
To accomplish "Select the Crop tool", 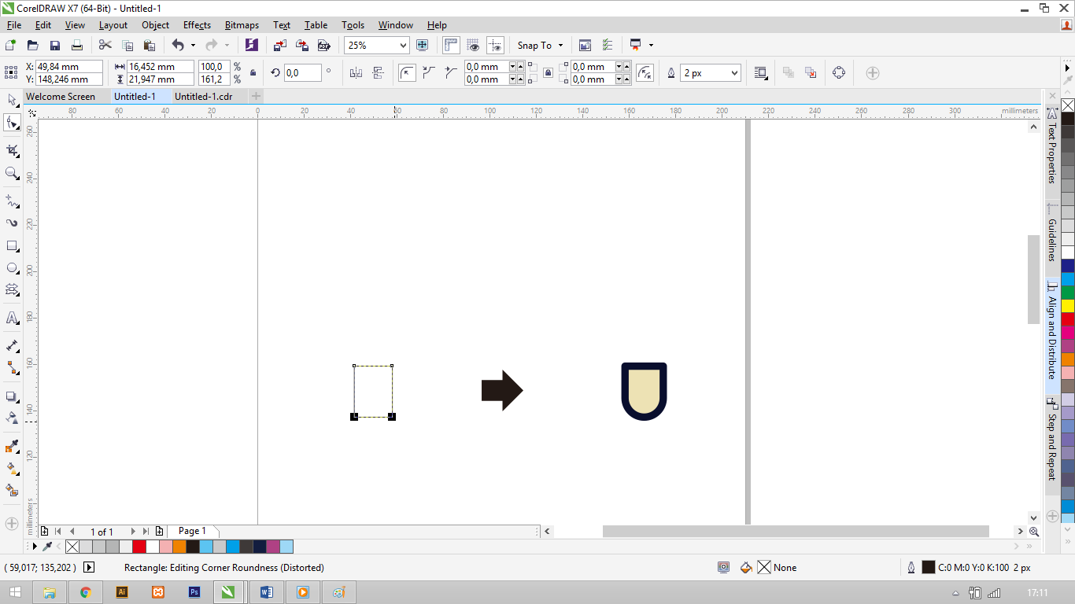I will [12, 149].
